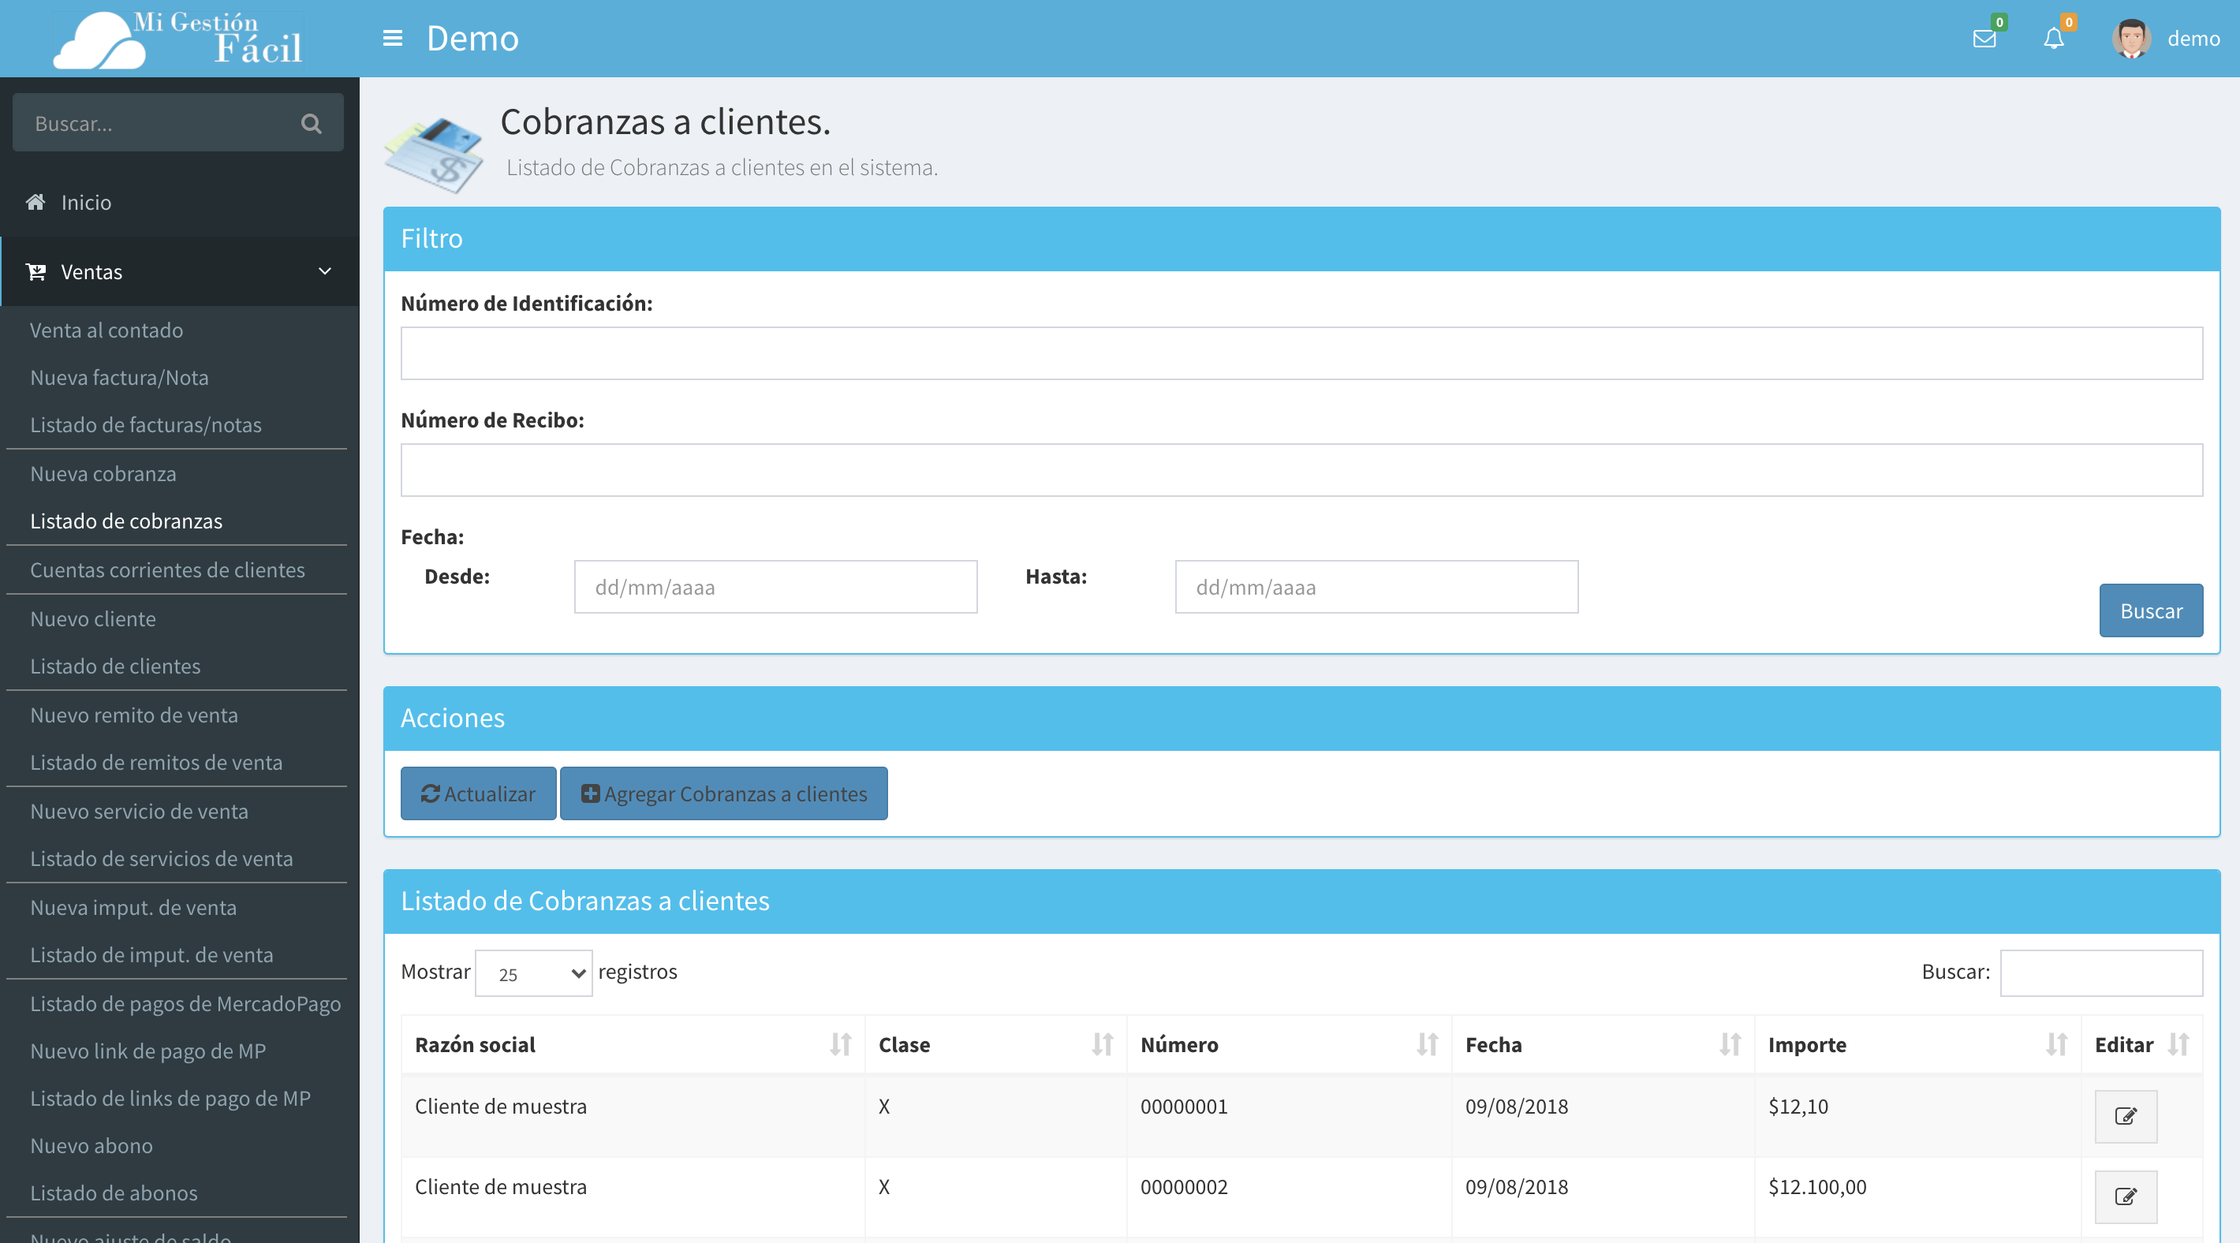Open Listado de servicios de venta
Image resolution: width=2240 pixels, height=1243 pixels.
[x=161, y=859]
